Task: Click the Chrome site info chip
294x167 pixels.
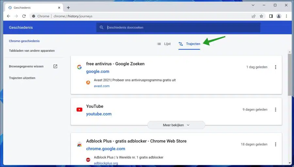Action: click(41, 16)
